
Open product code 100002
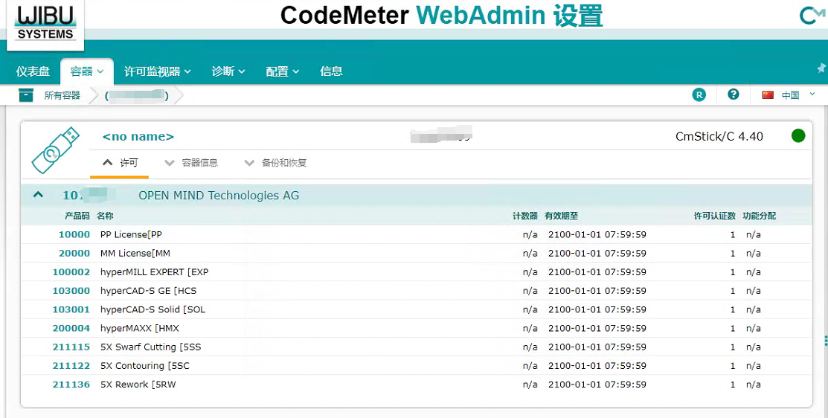(71, 271)
